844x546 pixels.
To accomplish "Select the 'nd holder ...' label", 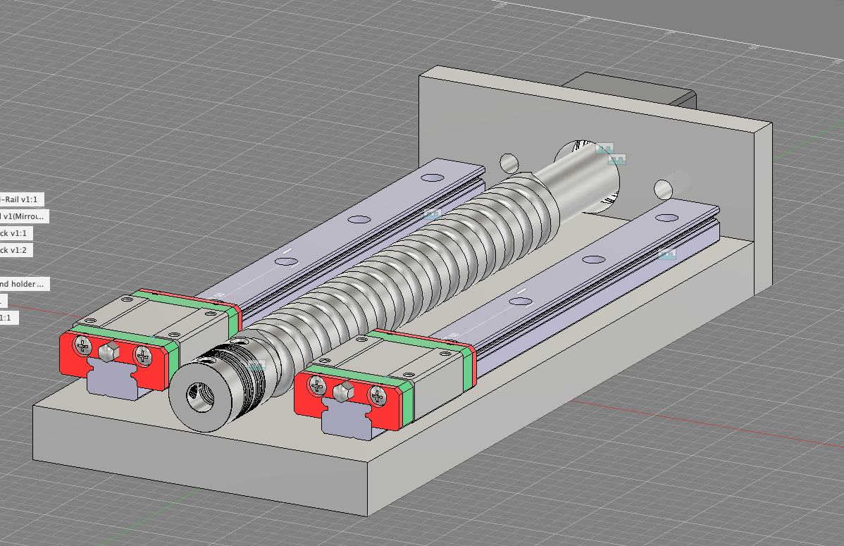I will 25,284.
